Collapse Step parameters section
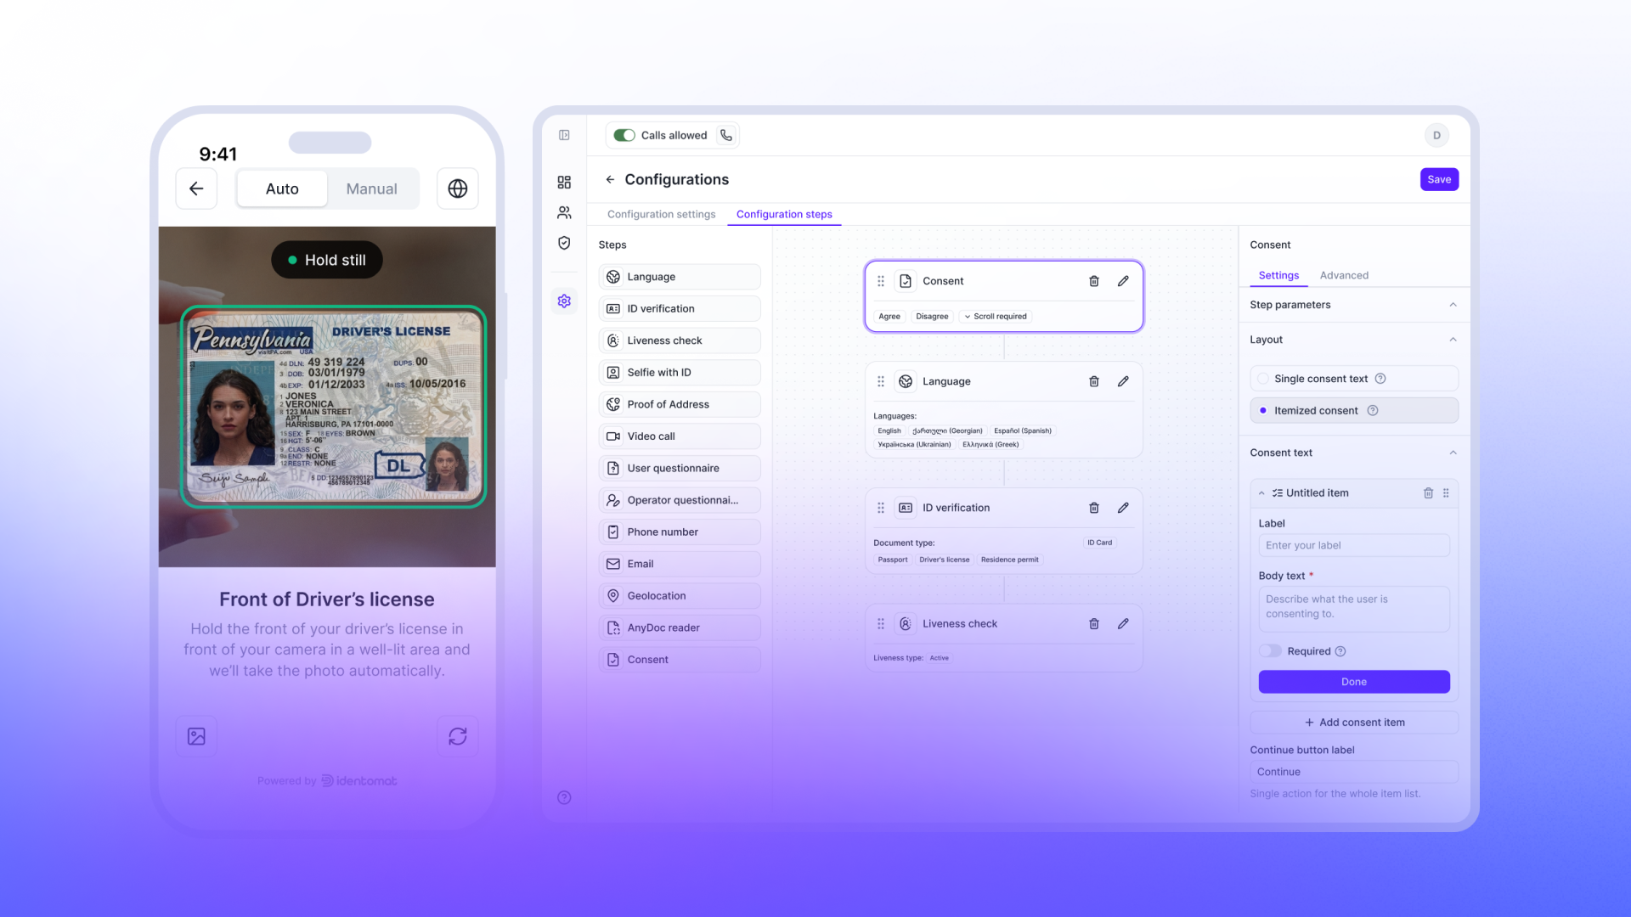 coord(1453,305)
